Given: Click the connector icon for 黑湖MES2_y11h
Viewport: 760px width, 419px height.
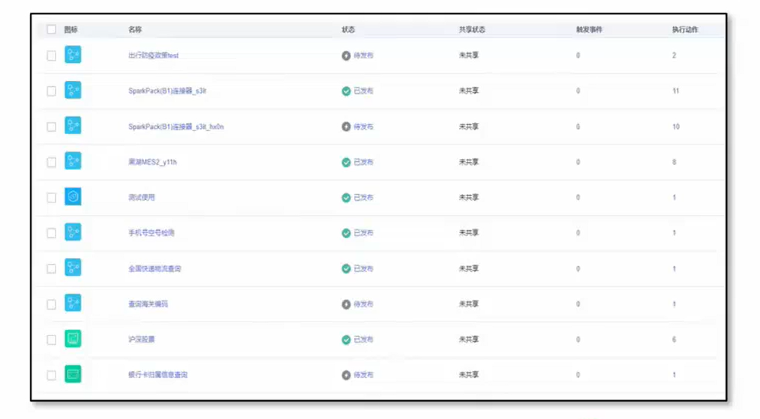Looking at the screenshot, I should 73,161.
